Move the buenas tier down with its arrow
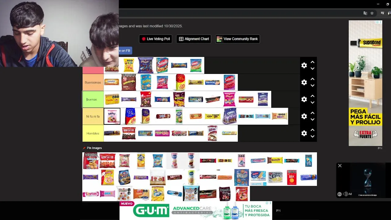 click(x=312, y=103)
